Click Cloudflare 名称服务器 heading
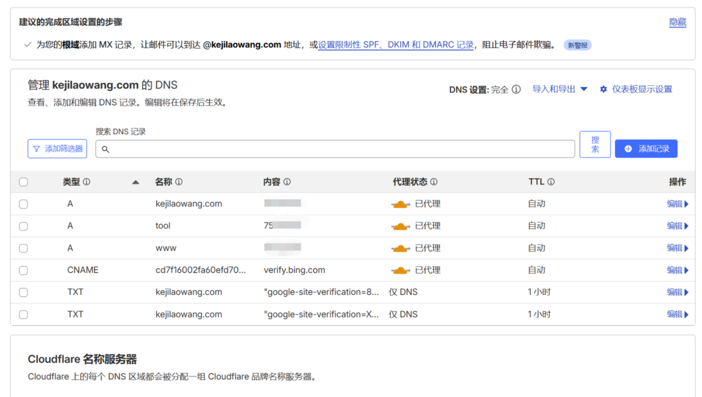Viewport: 702px width, 397px height. 82,359
